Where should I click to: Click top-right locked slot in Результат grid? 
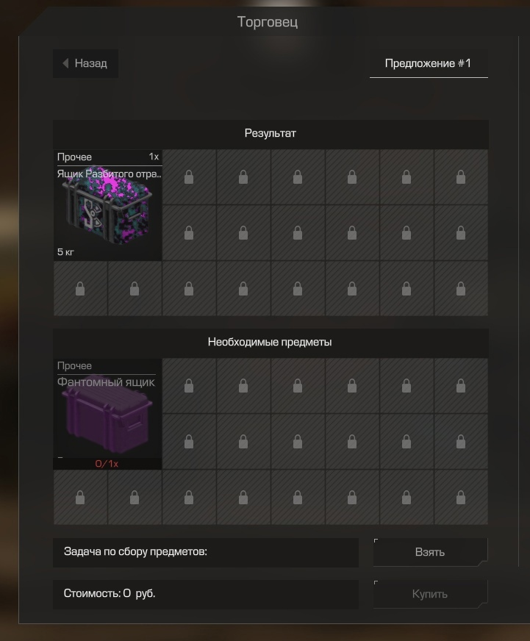tap(461, 177)
